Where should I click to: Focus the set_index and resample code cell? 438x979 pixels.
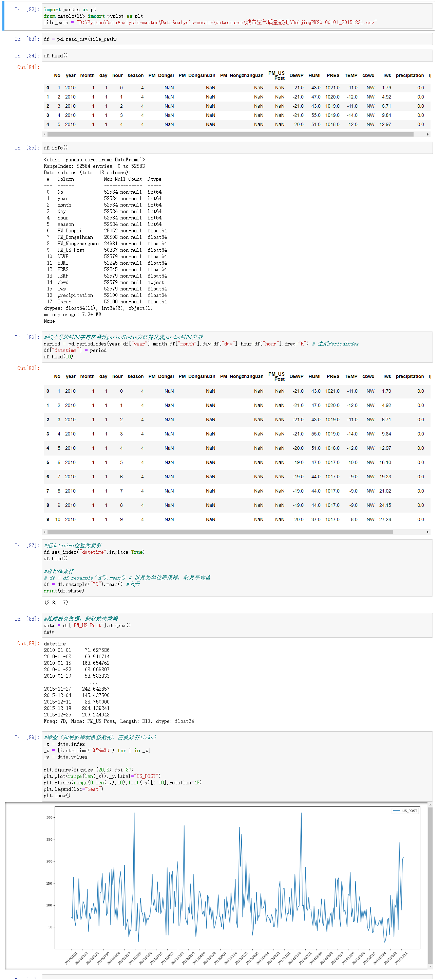(237, 568)
